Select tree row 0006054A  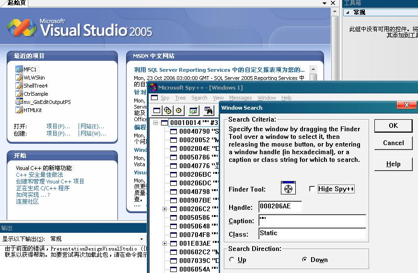pos(194,269)
